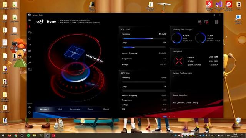Open User Center icon above settings
This screenshot has width=246, height=138.
click(x=30, y=107)
